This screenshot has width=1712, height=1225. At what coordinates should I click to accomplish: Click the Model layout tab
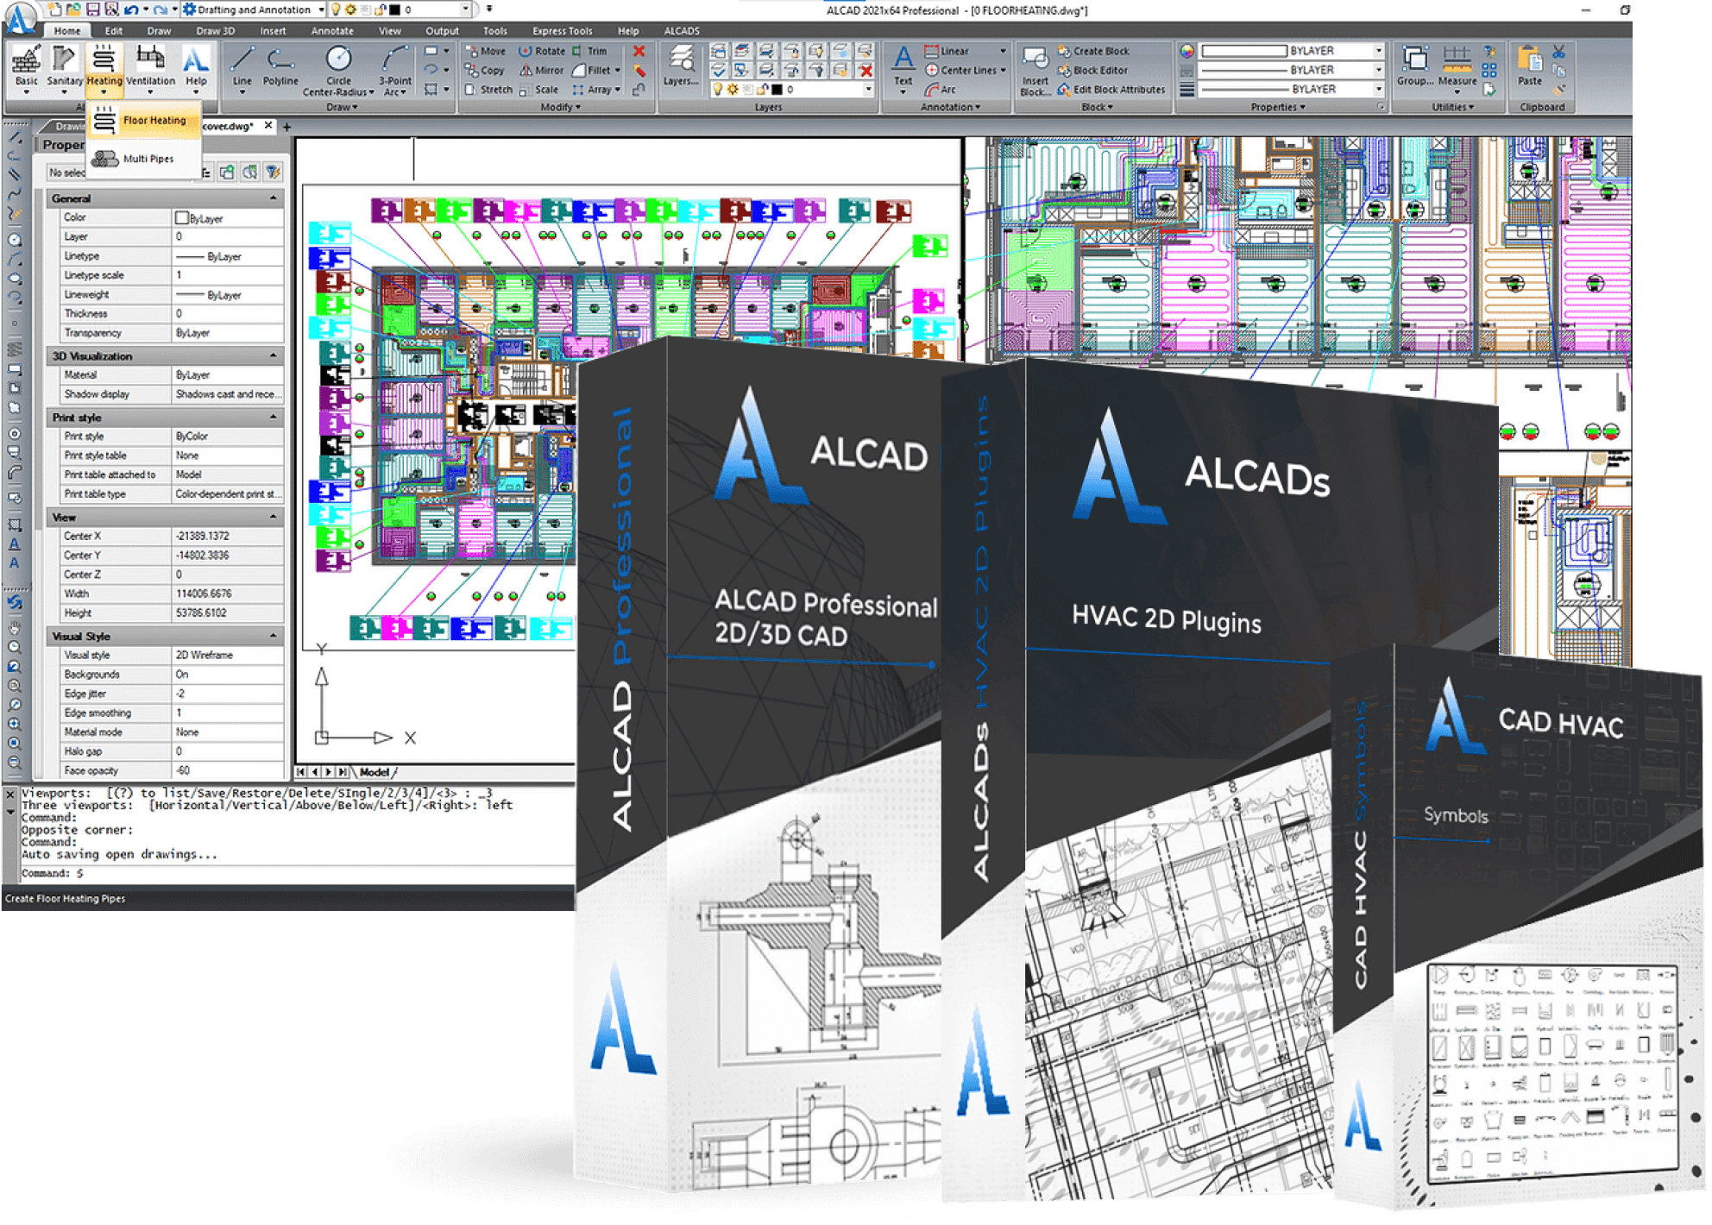pyautogui.click(x=374, y=772)
